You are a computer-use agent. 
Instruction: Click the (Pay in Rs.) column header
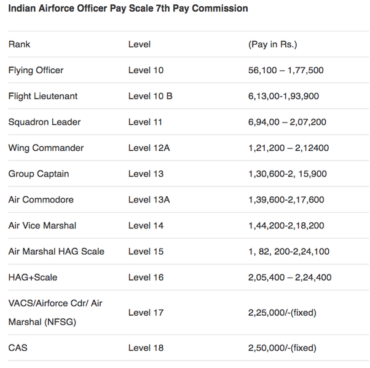(272, 44)
